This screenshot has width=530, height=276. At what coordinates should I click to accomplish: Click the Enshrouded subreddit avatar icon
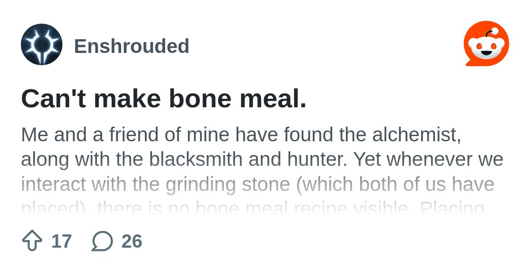(42, 44)
